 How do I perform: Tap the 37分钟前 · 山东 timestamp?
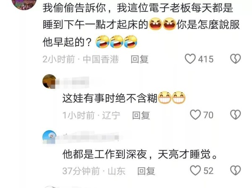(x=94, y=171)
